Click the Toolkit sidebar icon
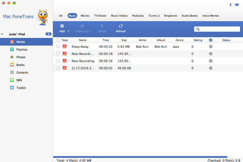The image size is (243, 162). (x=12, y=88)
